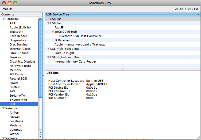Collapse the Network section triangle
The image size is (201, 140).
(3, 108)
